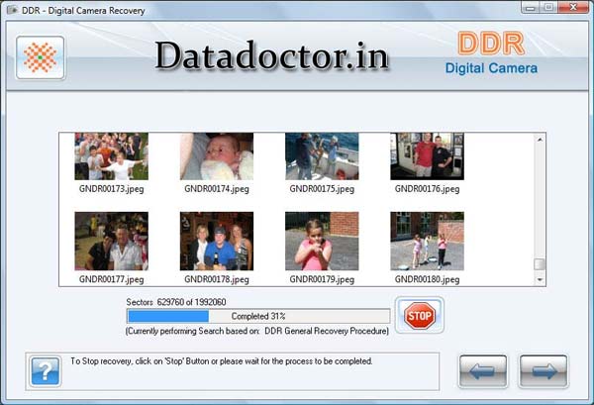Select thumbnail of GNDR00177.jpeg
Screen dimensions: 594x405
111,241
